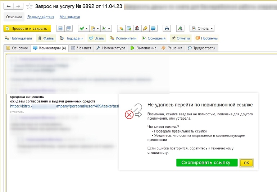The width and height of the screenshot is (277, 192).
Task: Click the blue speech bubble icon
Action: pyautogui.click(x=153, y=28)
